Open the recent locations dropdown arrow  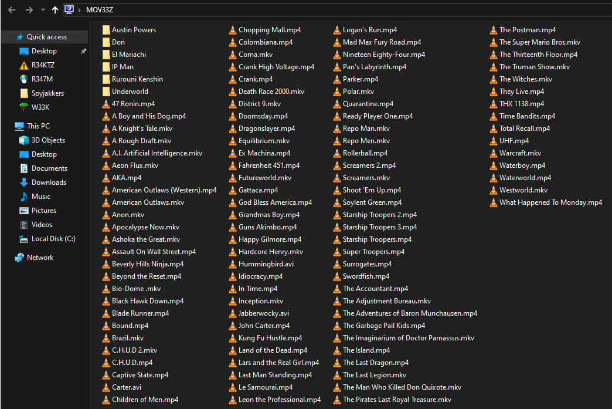coord(43,10)
